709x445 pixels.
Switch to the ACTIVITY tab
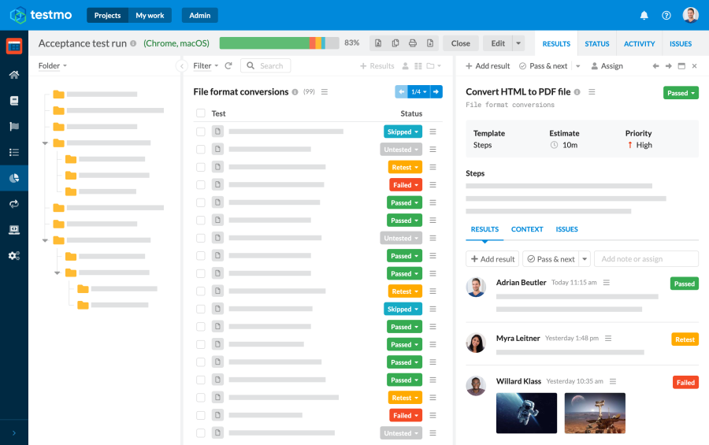639,44
